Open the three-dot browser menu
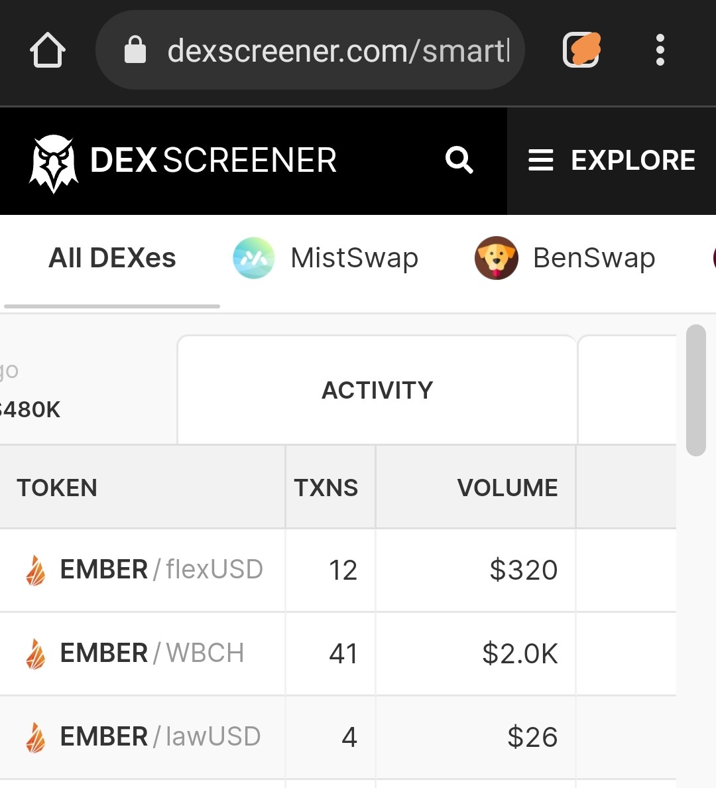 [x=660, y=50]
